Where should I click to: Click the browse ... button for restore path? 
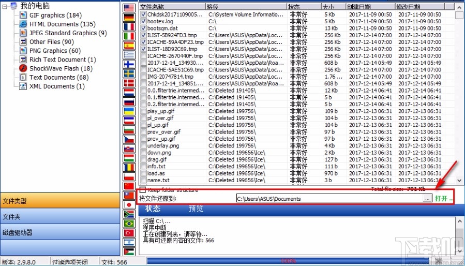click(x=427, y=199)
